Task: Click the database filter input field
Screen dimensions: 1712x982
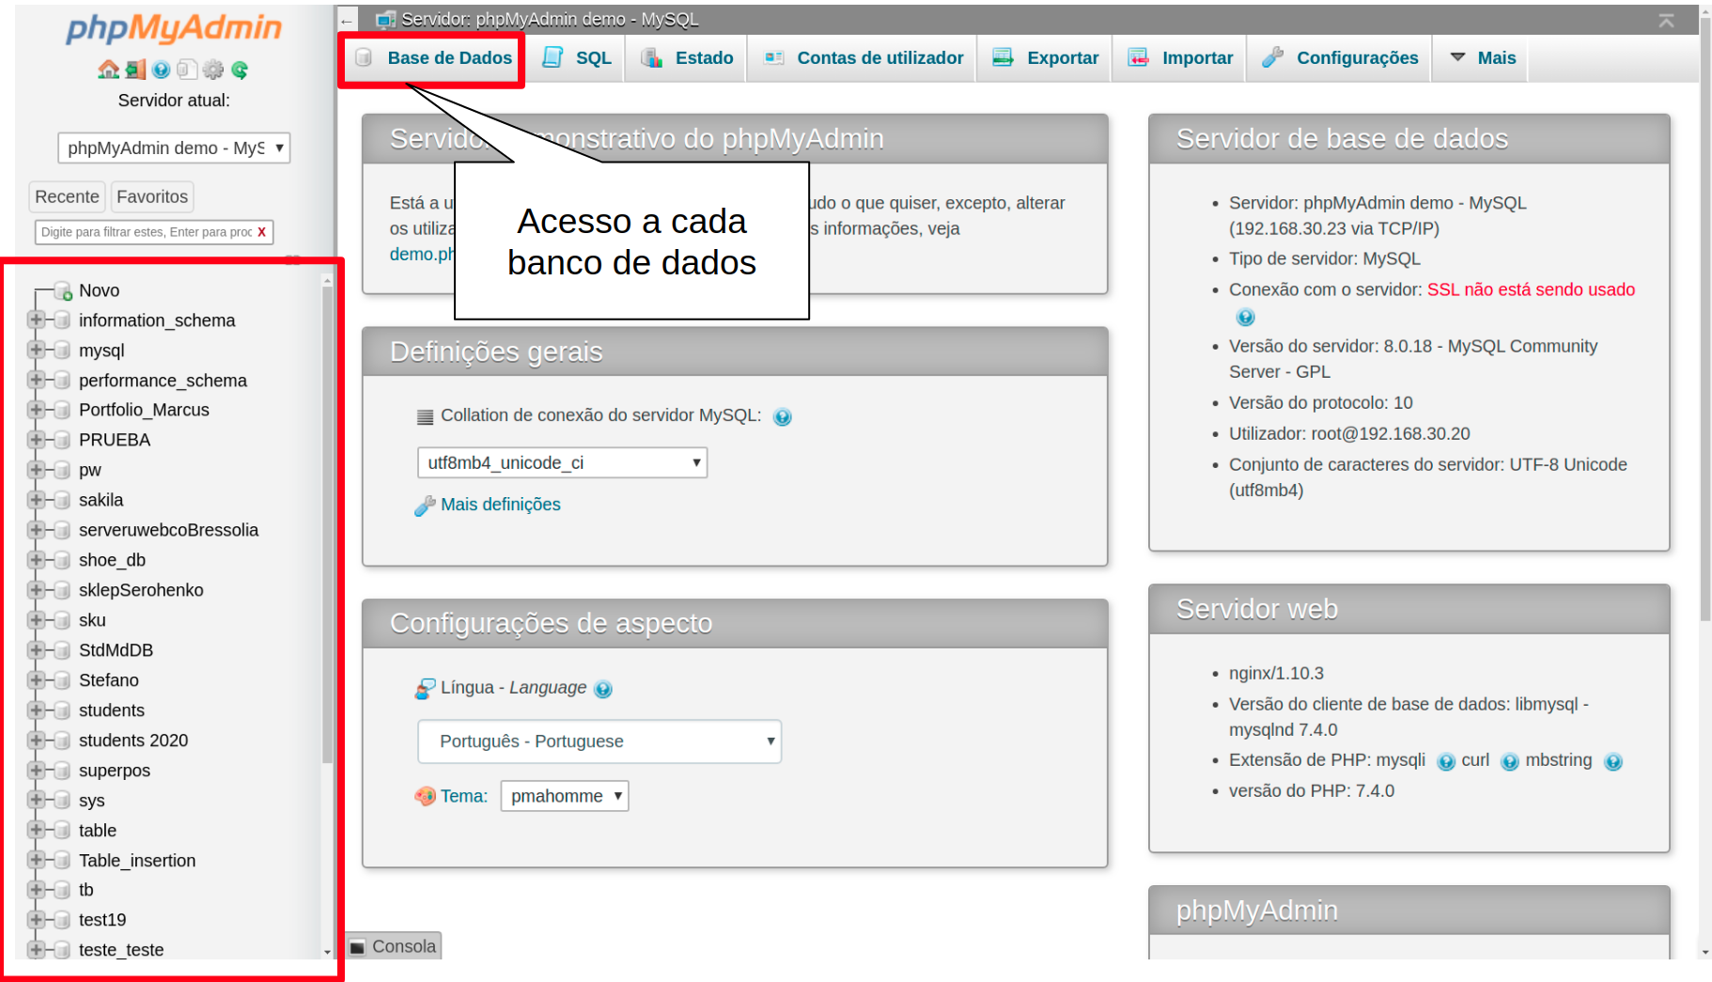Action: [x=146, y=232]
